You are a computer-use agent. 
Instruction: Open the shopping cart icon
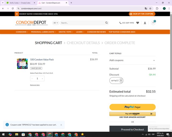point(153,23)
